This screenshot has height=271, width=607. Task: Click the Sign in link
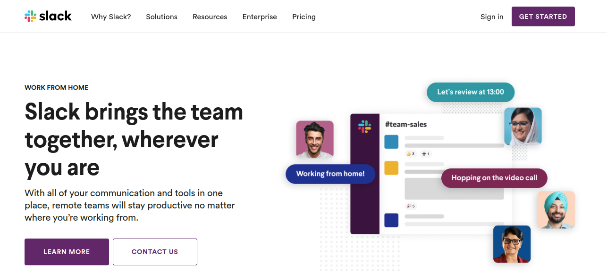pos(492,16)
